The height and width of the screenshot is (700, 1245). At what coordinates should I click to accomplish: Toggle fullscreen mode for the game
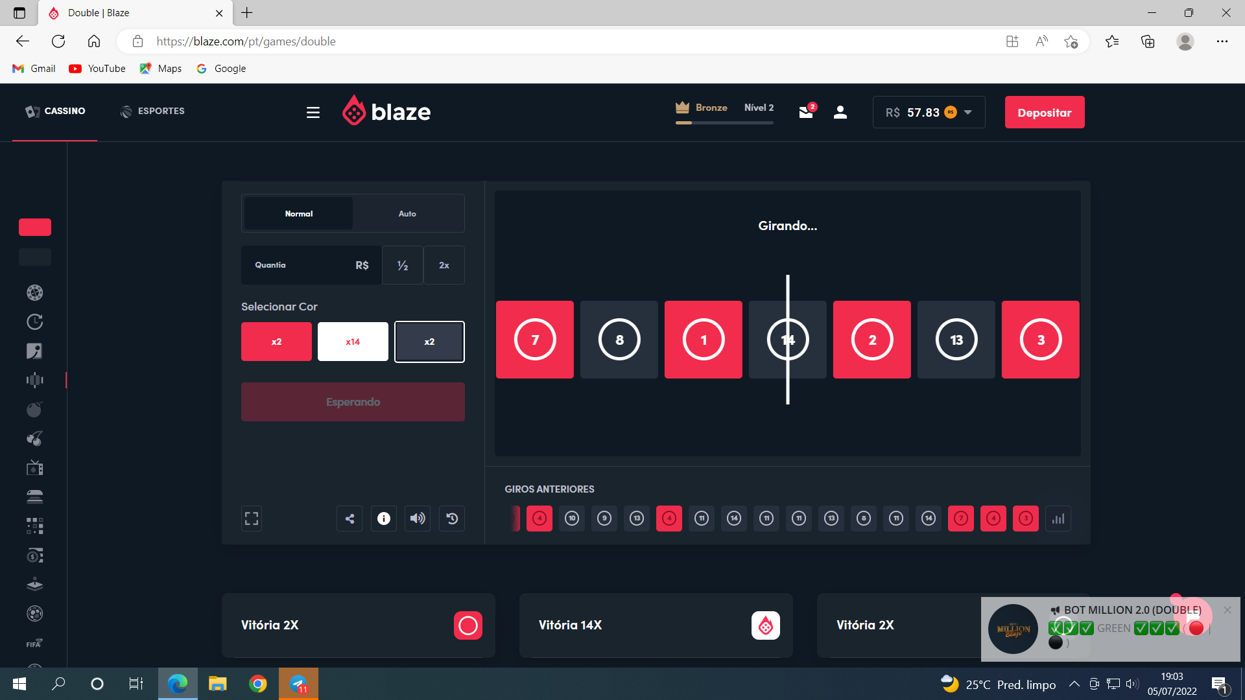(252, 519)
